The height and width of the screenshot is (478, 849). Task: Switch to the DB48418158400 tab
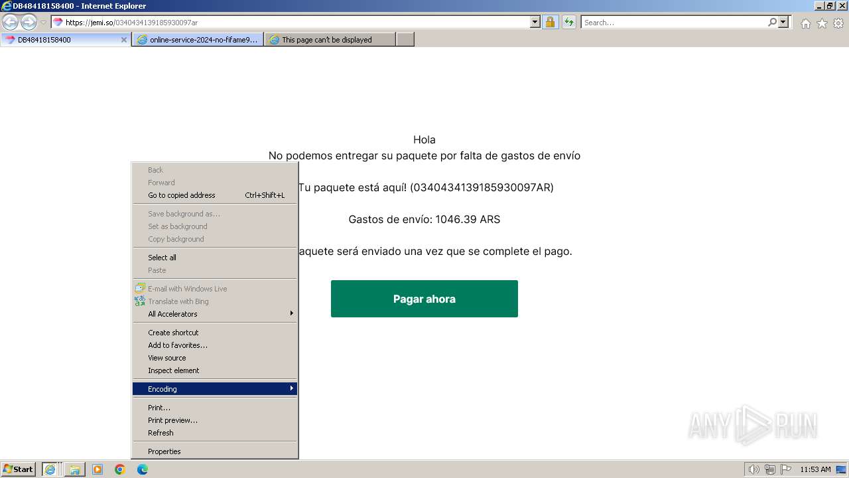(65, 40)
